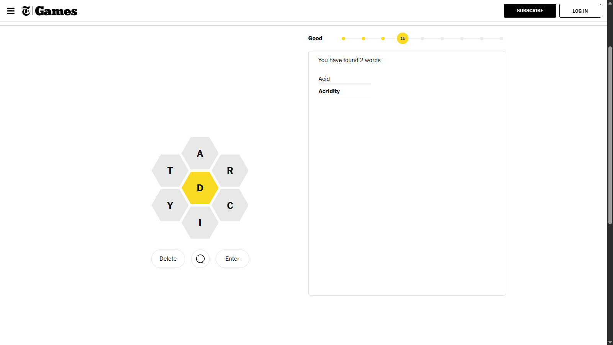Click the New York Times logo icon

pos(26,11)
